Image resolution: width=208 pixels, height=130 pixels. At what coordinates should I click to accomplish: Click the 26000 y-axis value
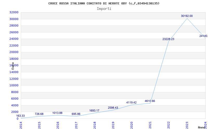(14, 32)
